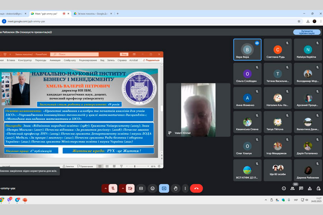Show hidden tray icons chevron

coord(266,200)
